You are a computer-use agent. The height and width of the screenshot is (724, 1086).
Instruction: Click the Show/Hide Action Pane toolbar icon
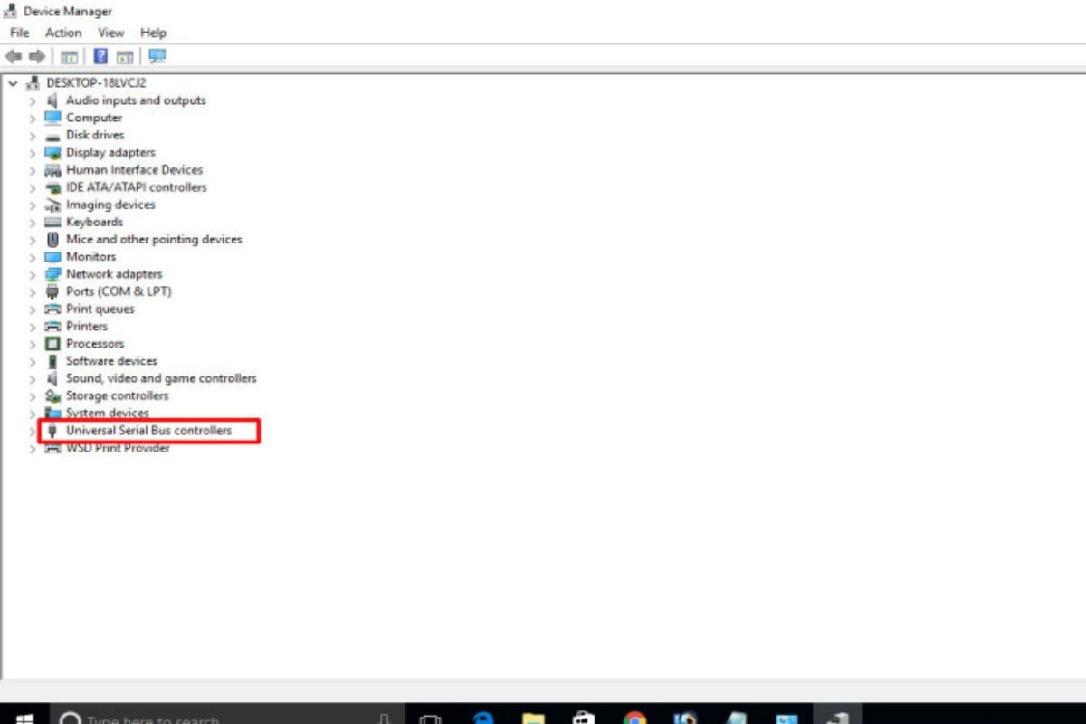125,57
